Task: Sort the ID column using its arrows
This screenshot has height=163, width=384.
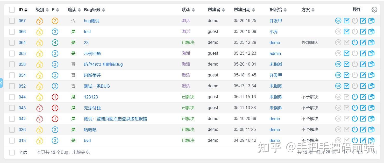Action: [26, 10]
